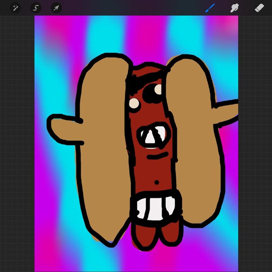Screen dimensions: 272x272
Task: Choose the blue Brush tool
Action: tap(210, 8)
